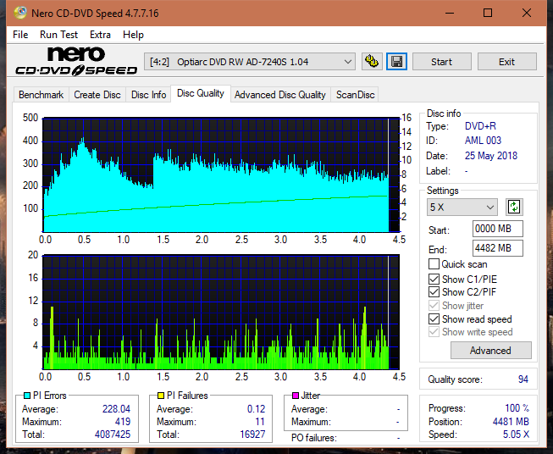Click the PI Failures maximum 11
Screen dimensions: 553x454
click(260, 422)
